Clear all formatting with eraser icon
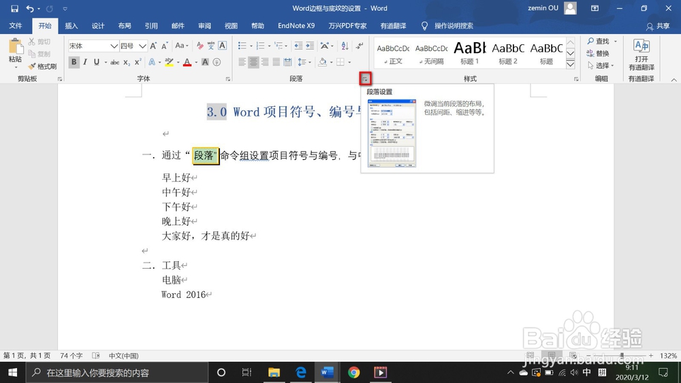 tap(200, 46)
